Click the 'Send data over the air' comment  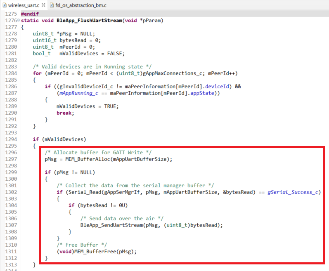122,219
